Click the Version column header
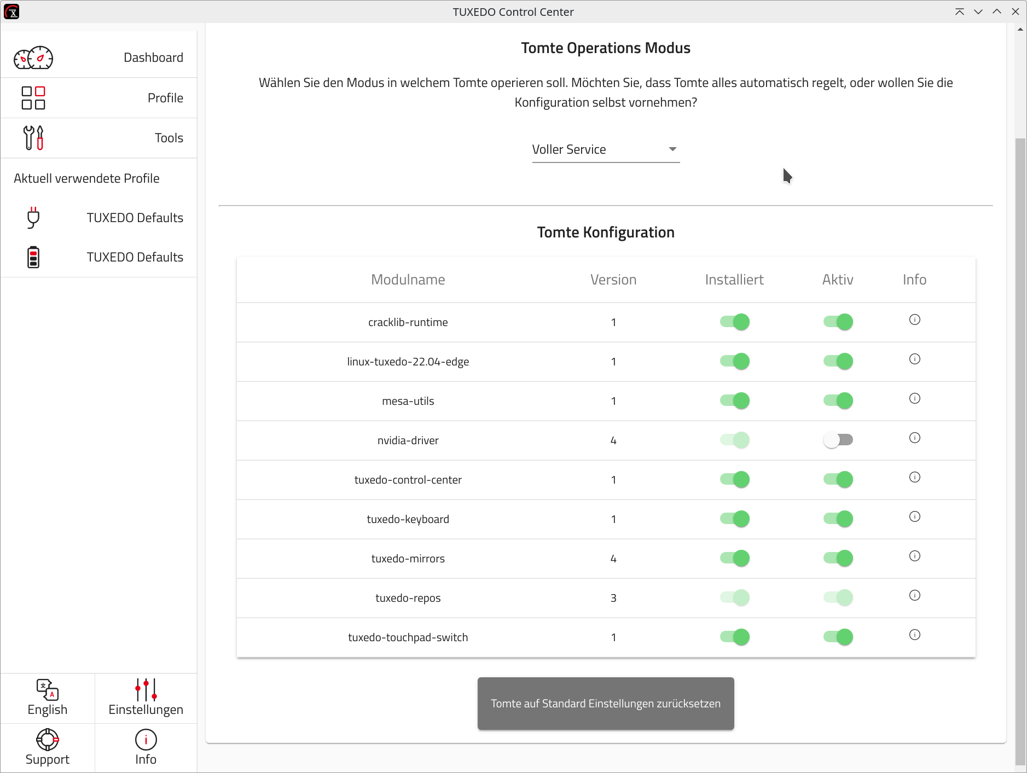The width and height of the screenshot is (1027, 773). [x=613, y=280]
